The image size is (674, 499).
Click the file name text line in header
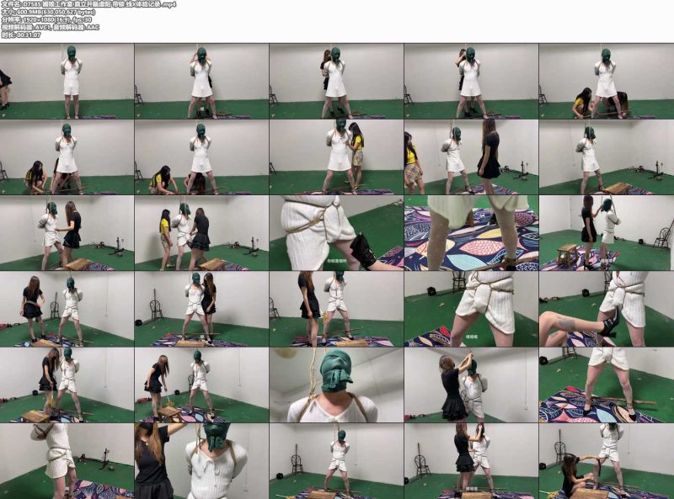click(x=88, y=4)
